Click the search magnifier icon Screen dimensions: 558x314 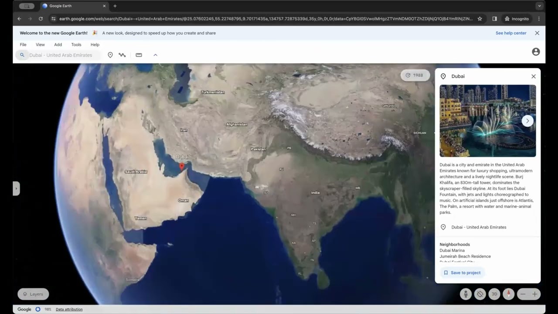(x=22, y=55)
